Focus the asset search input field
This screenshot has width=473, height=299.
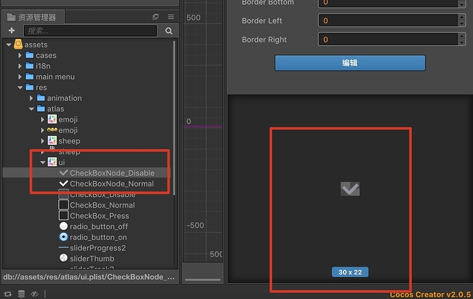click(90, 31)
